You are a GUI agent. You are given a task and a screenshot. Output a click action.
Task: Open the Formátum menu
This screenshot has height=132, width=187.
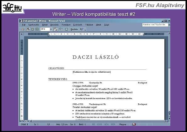[x=66, y=25]
